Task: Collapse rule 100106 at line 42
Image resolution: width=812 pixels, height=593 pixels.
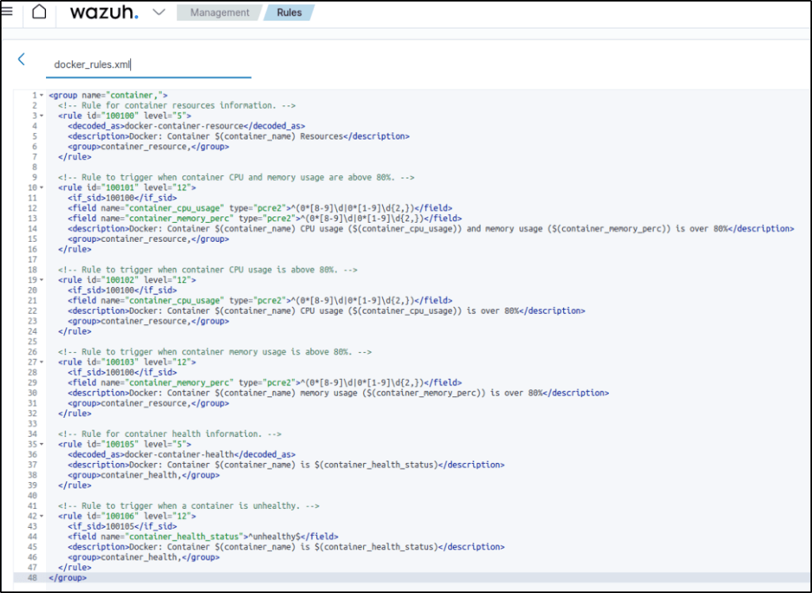Action: (x=41, y=517)
